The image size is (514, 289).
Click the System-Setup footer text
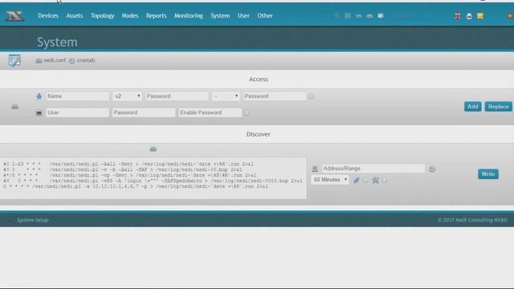pyautogui.click(x=32, y=220)
